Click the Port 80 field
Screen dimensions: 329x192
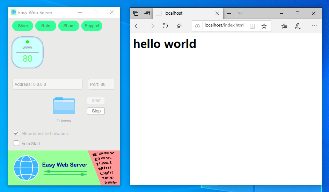(x=101, y=84)
